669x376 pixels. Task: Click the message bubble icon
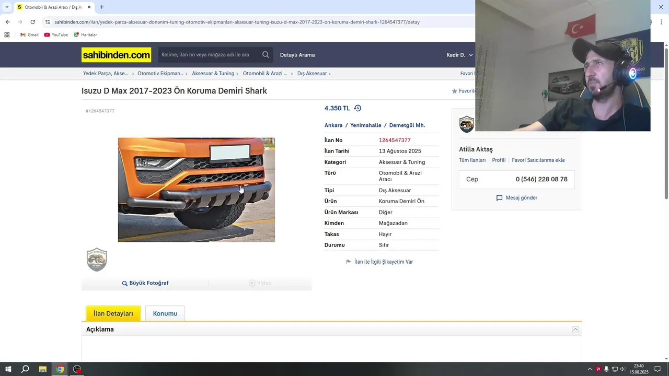click(x=499, y=198)
